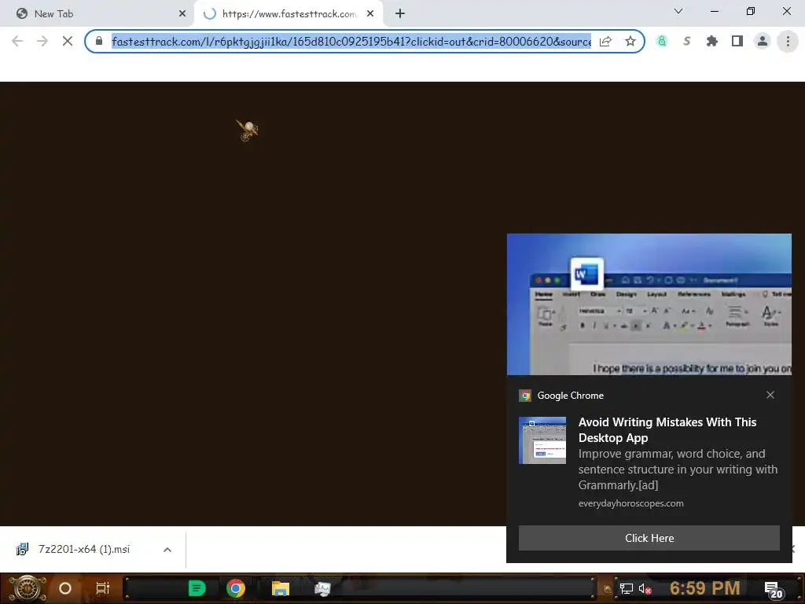This screenshot has width=805, height=604.
Task: Click the notification's large Word screenshot image
Action: [649, 304]
